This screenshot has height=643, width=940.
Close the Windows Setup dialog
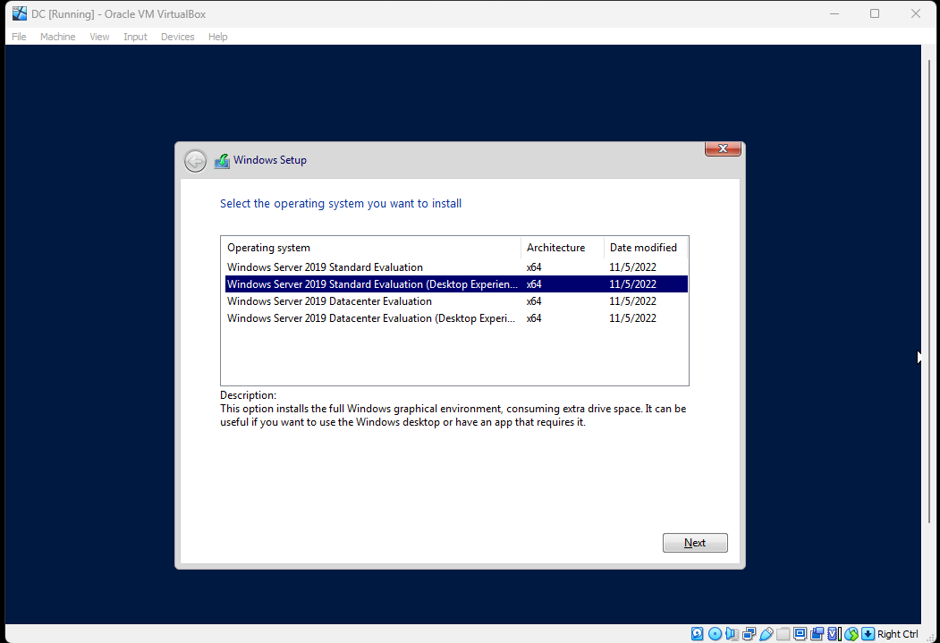(x=723, y=148)
